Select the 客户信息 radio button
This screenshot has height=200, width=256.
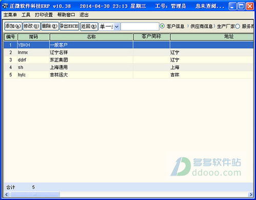coord(162,26)
